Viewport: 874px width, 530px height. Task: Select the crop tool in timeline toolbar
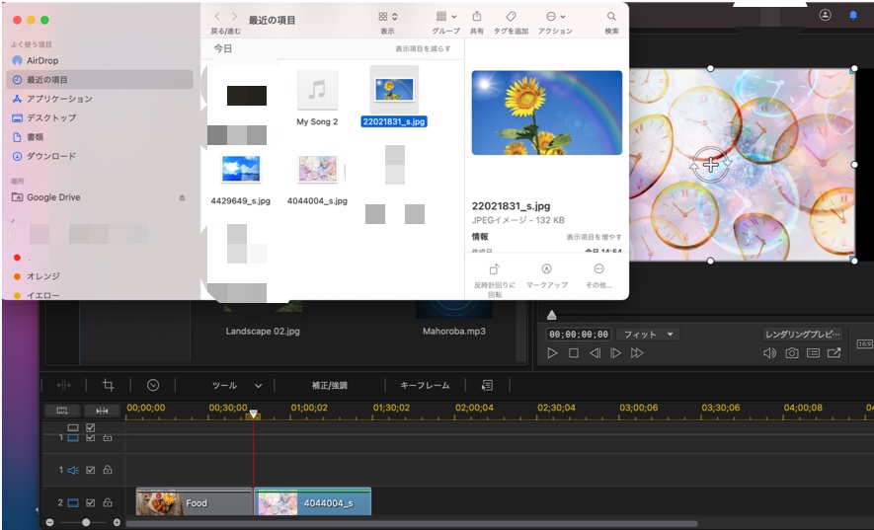point(109,386)
